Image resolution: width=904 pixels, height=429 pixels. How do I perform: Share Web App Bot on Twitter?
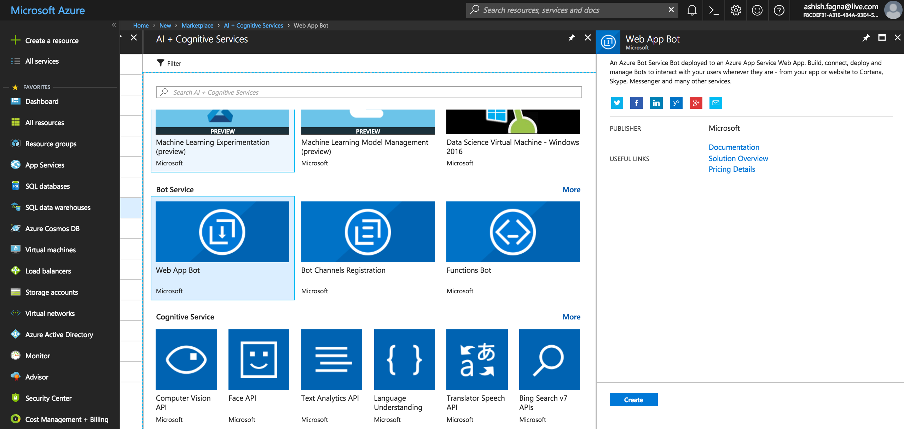pos(617,103)
